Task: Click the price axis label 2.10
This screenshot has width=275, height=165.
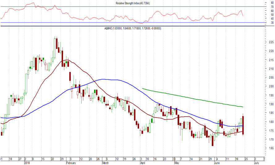Action: [271, 69]
